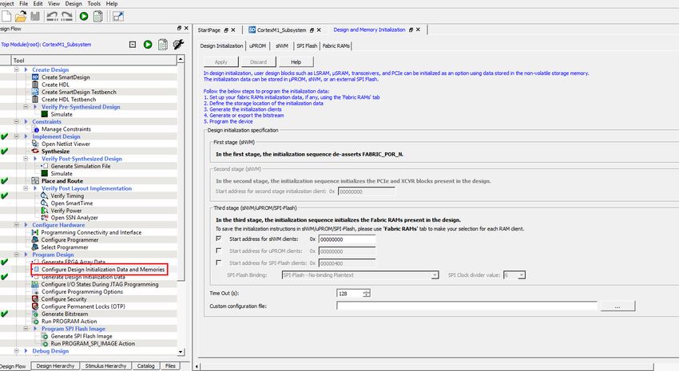Click the Help button in Design Initialization
The width and height of the screenshot is (679, 371).
tap(296, 62)
